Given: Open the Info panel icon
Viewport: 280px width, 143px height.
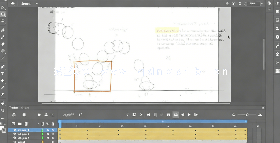Looking at the screenshot, I should (x=277, y=37).
